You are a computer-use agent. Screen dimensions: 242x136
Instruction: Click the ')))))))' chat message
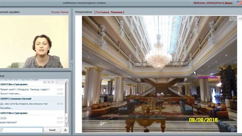(3, 118)
